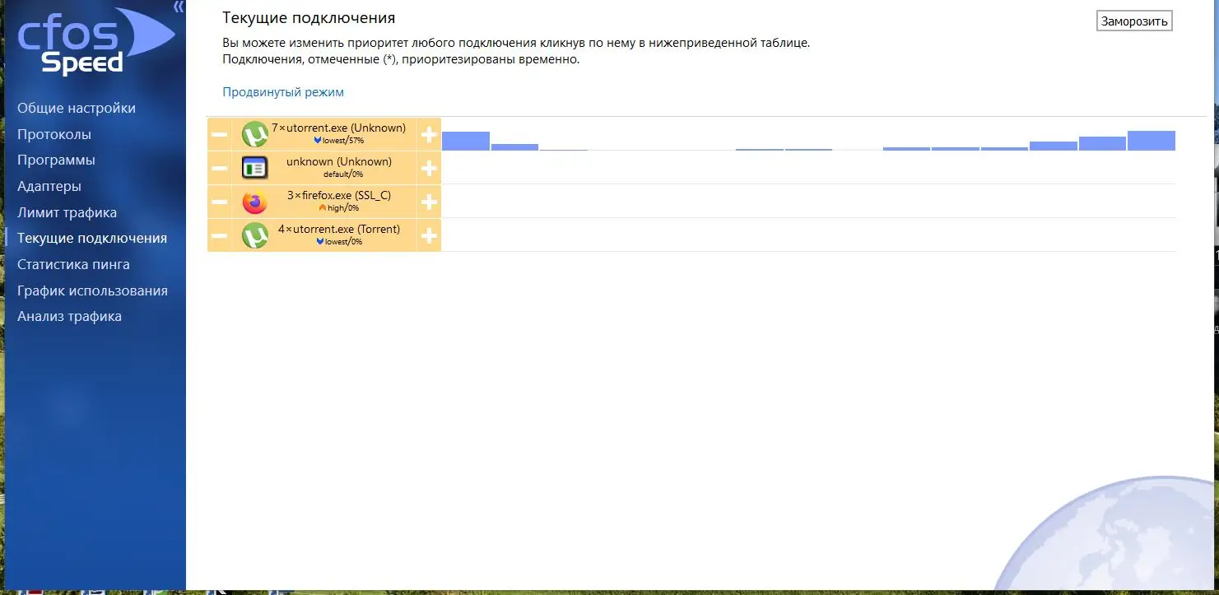
Task: Select Текущие подключения in sidebar
Action: 92,239
